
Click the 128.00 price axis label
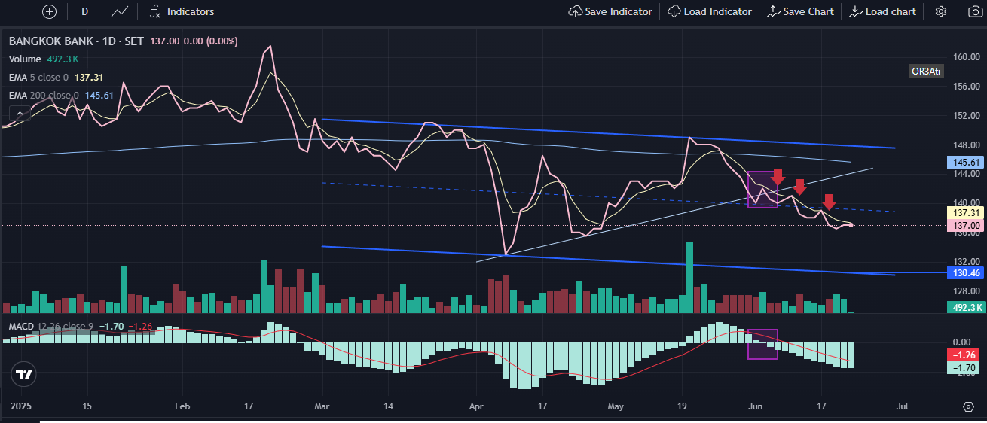tap(965, 291)
